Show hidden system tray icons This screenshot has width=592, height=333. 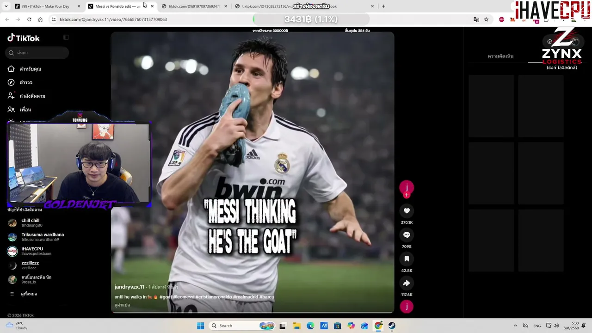(x=515, y=326)
